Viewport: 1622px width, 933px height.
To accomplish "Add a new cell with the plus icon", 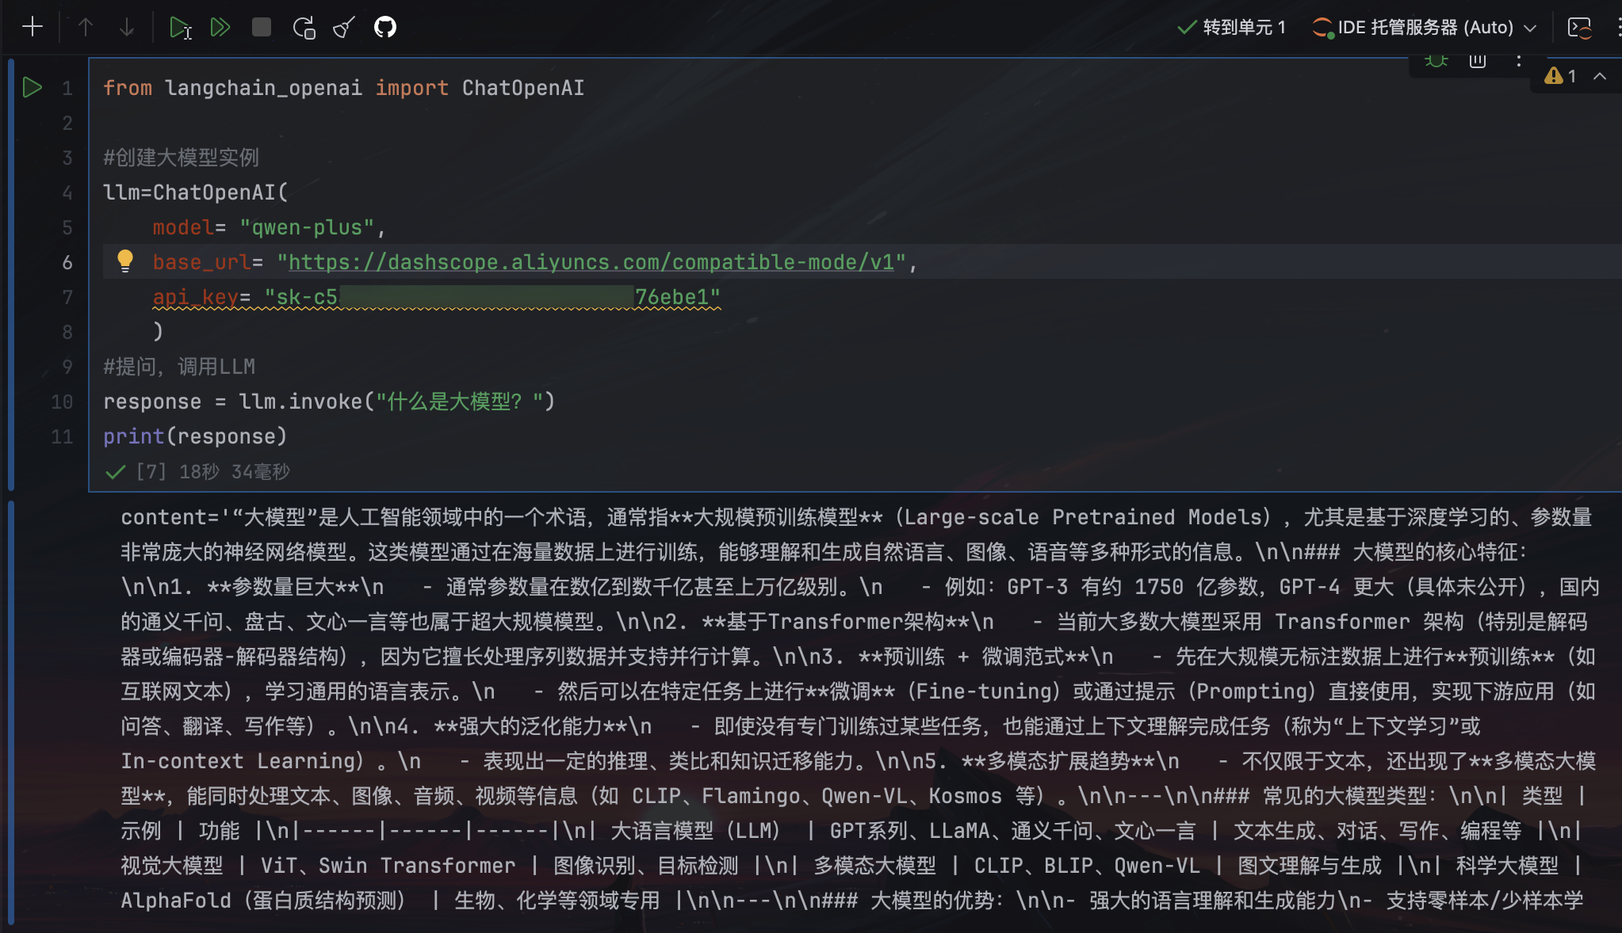I will coord(32,26).
